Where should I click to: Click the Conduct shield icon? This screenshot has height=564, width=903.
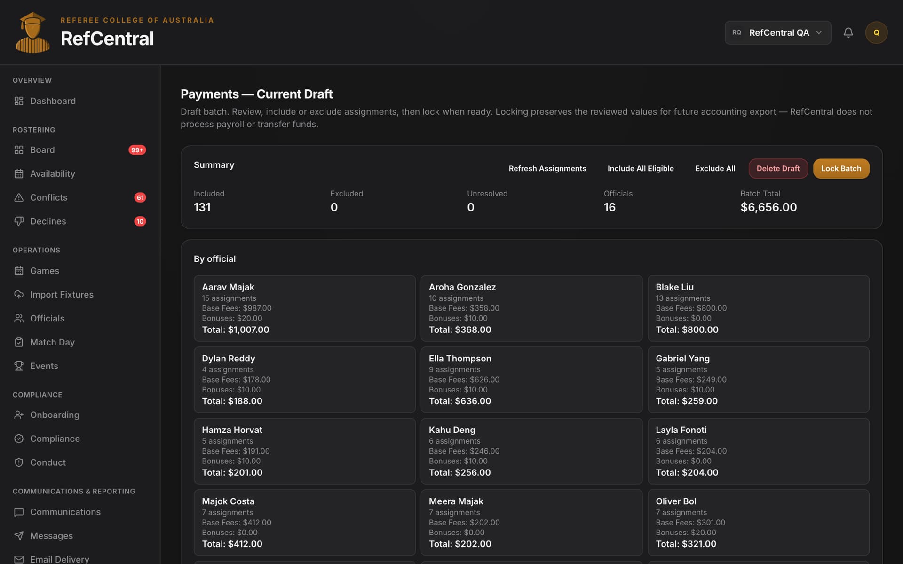19,462
